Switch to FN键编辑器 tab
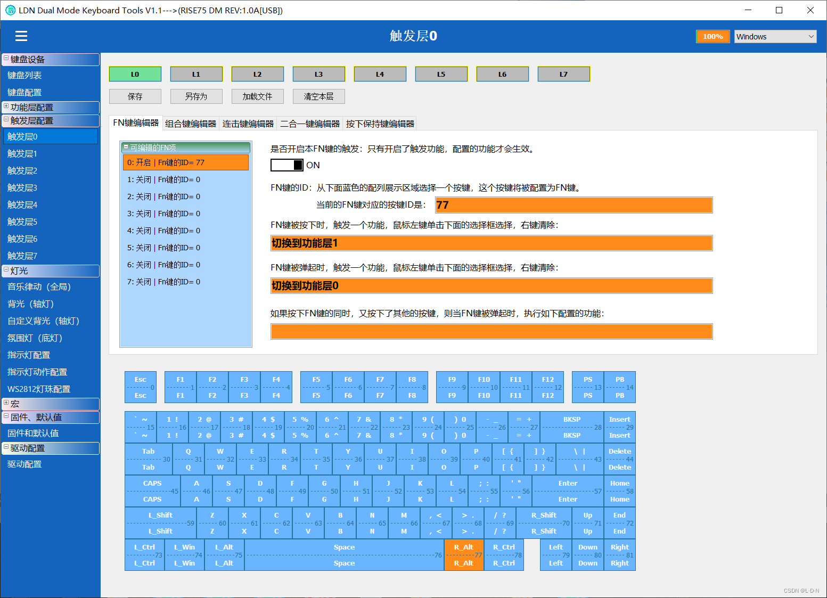827x598 pixels. tap(136, 123)
